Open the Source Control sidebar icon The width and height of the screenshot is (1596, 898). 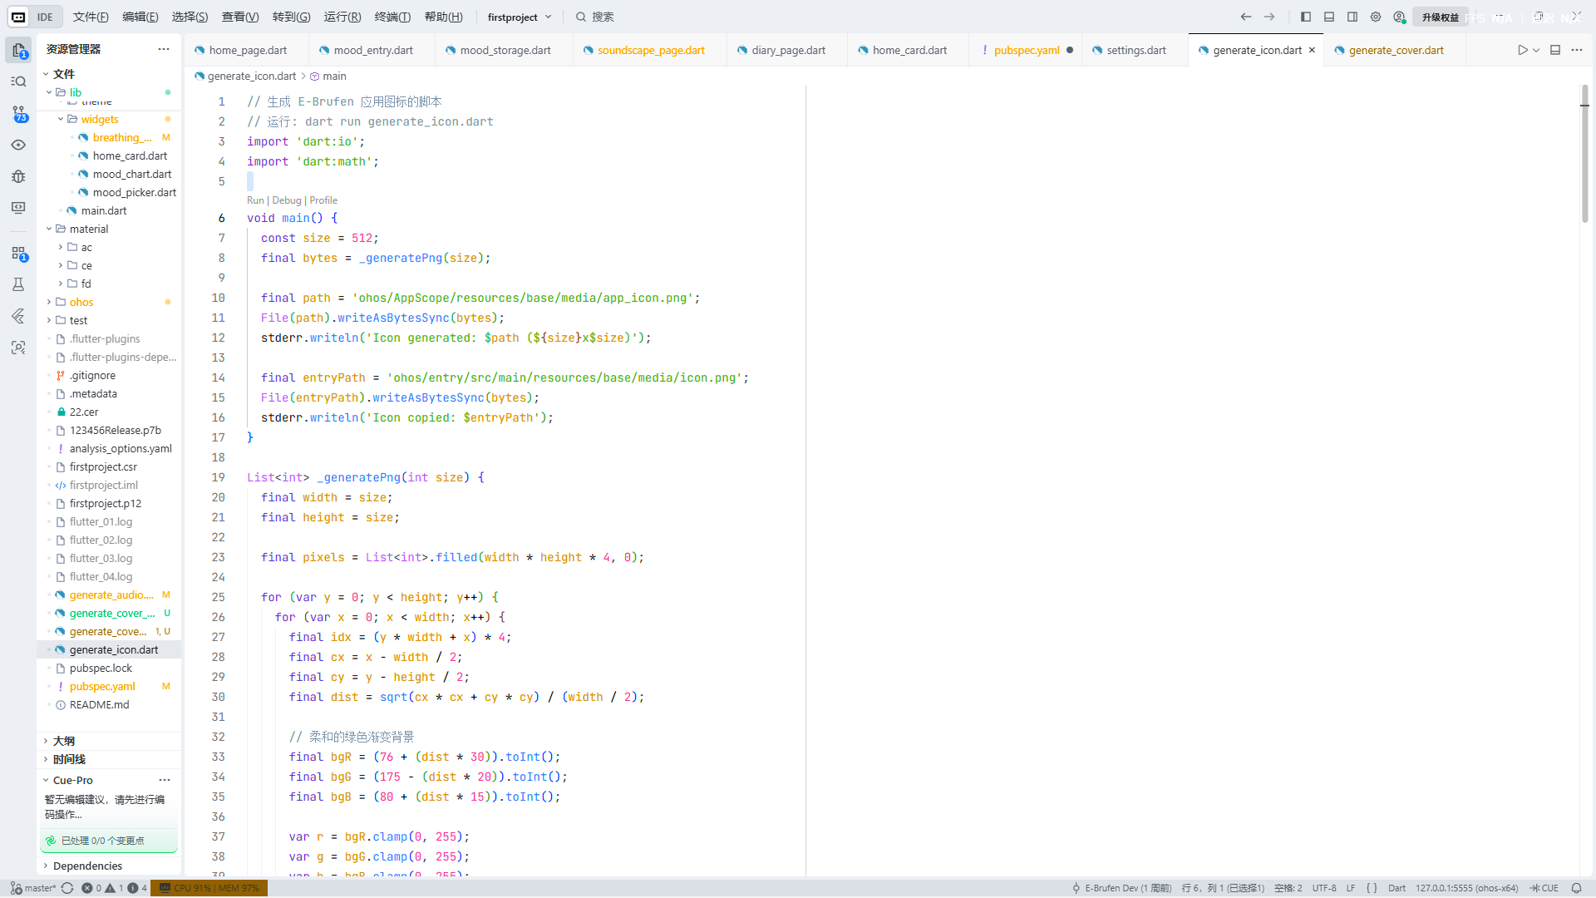tap(18, 113)
